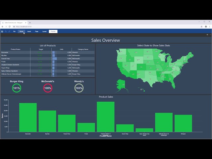Select the Preview tab
212x159 pixels.
53,31
